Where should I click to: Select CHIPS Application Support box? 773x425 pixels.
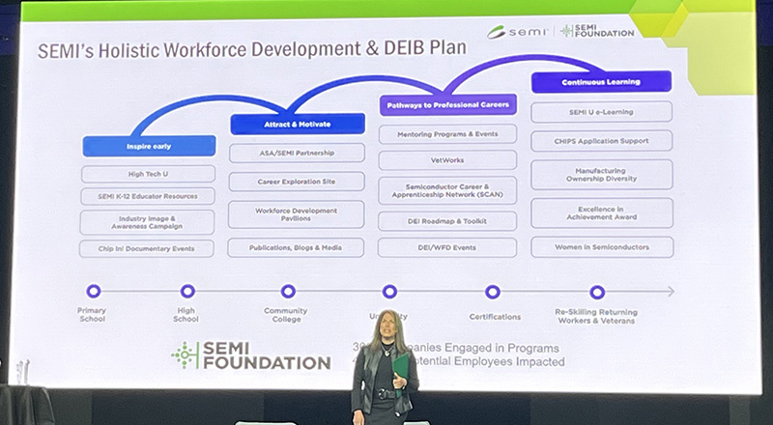(601, 141)
